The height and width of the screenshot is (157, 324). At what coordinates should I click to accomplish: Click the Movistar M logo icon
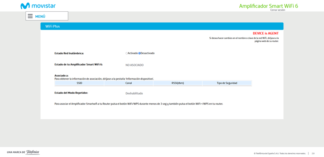click(25, 6)
